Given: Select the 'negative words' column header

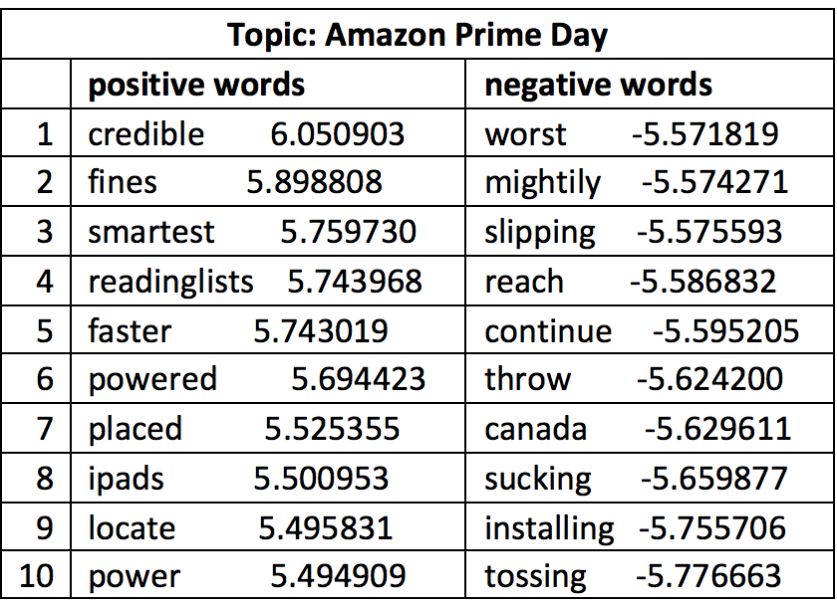Looking at the screenshot, I should coord(598,85).
